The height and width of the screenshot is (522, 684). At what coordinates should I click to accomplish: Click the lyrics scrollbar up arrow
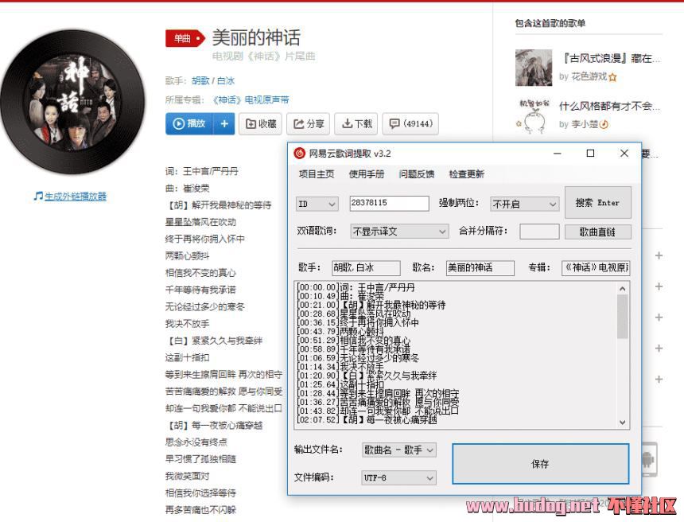pyautogui.click(x=623, y=289)
